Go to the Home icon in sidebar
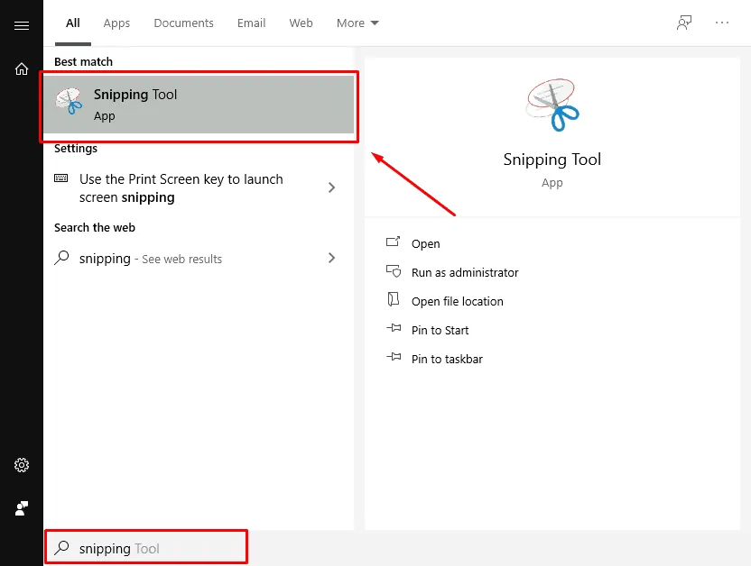 coord(22,68)
